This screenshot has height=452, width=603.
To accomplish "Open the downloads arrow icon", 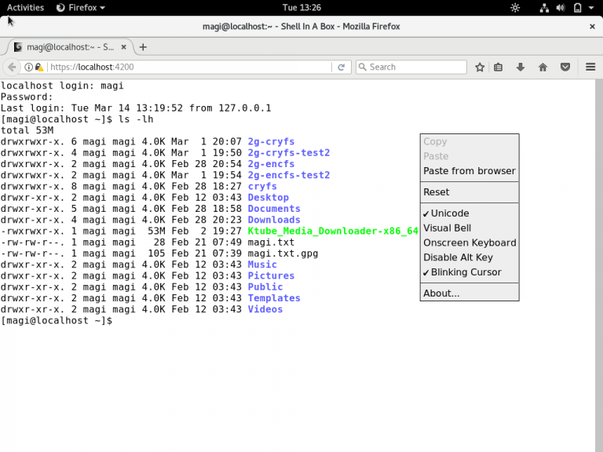I will coord(520,67).
